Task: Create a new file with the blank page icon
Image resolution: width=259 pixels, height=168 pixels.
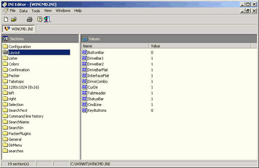Action: pos(6,19)
